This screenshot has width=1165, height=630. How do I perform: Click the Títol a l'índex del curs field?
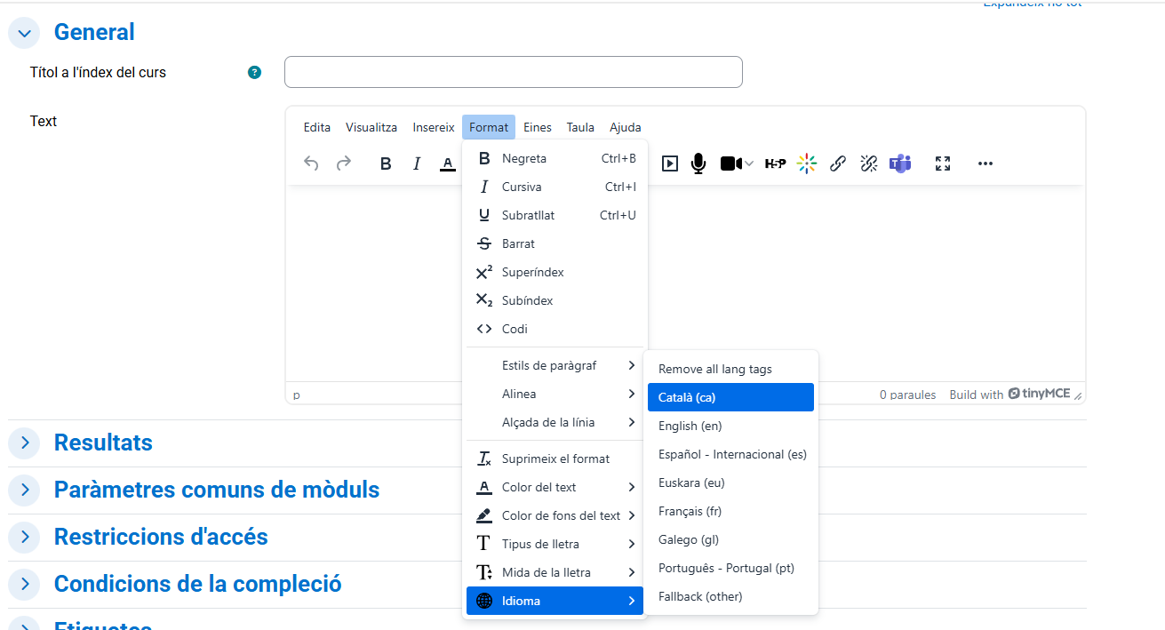513,72
